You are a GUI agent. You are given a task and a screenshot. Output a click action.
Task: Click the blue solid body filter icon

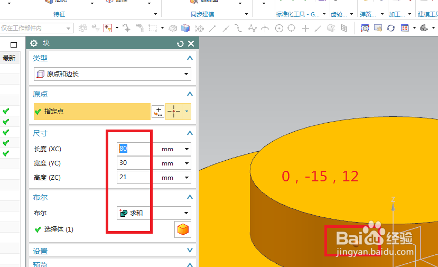(x=185, y=28)
